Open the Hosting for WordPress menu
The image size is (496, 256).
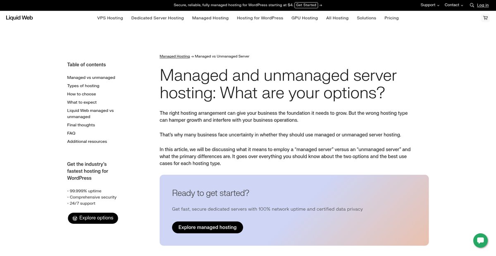point(260,18)
